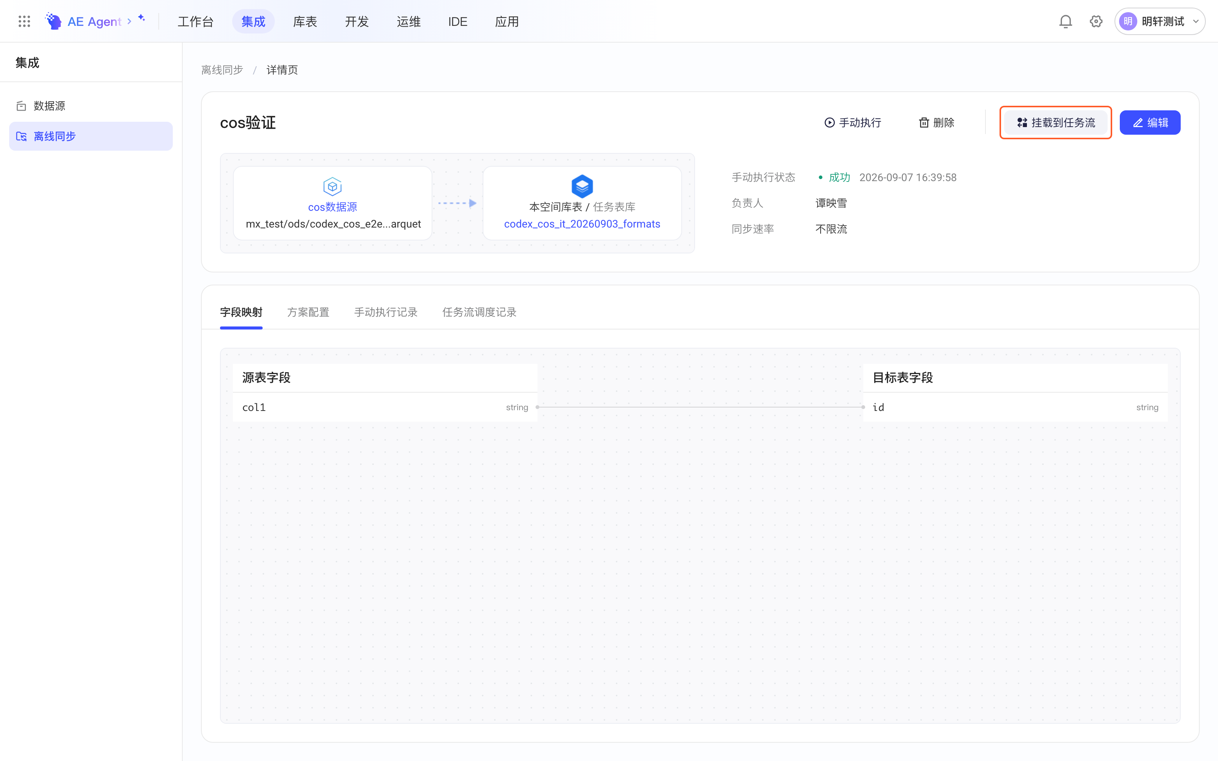Select the 集成 top menu
This screenshot has height=761, width=1218.
pyautogui.click(x=253, y=21)
